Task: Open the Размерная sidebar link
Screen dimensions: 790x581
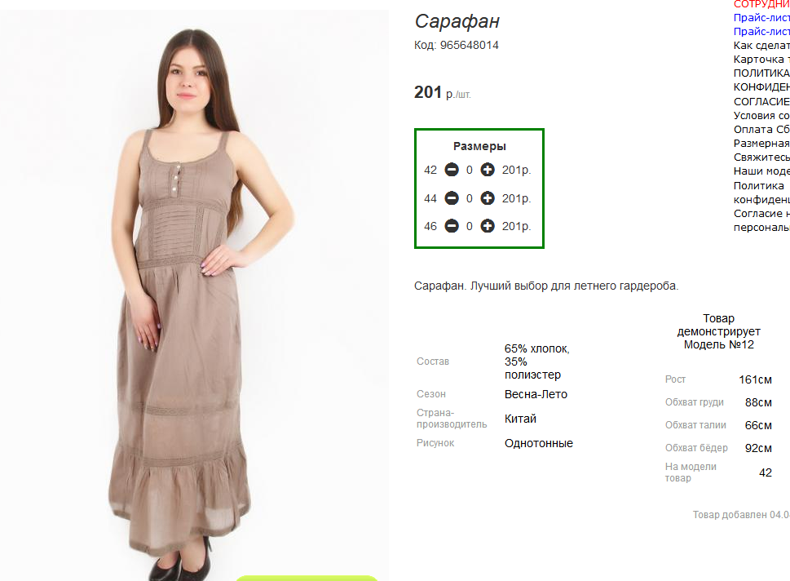Action: point(761,144)
